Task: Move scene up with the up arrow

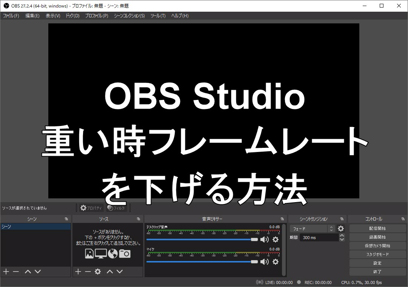Action: [28, 272]
